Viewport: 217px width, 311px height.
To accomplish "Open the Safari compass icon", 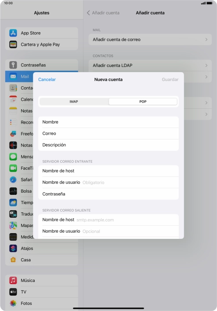I will coord(13,179).
